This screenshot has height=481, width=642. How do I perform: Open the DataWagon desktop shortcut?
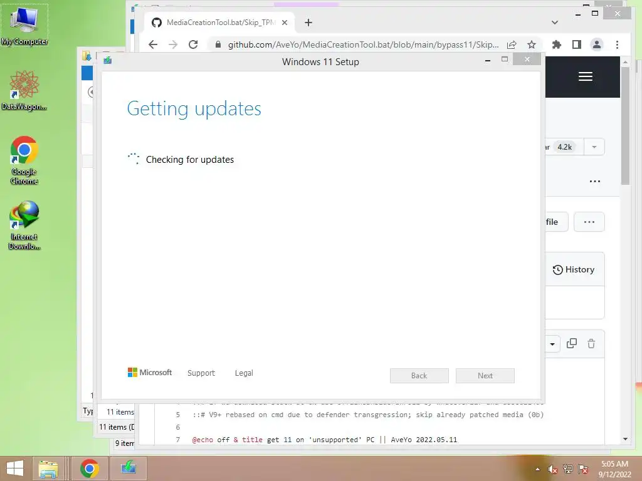pos(24,90)
